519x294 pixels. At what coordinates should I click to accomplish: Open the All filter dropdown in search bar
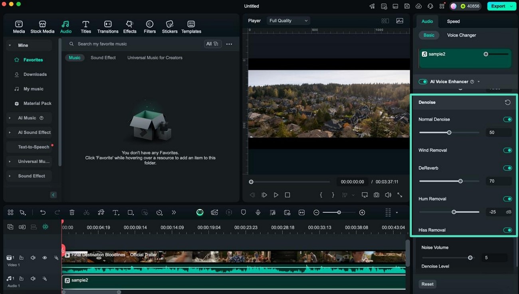pyautogui.click(x=212, y=44)
